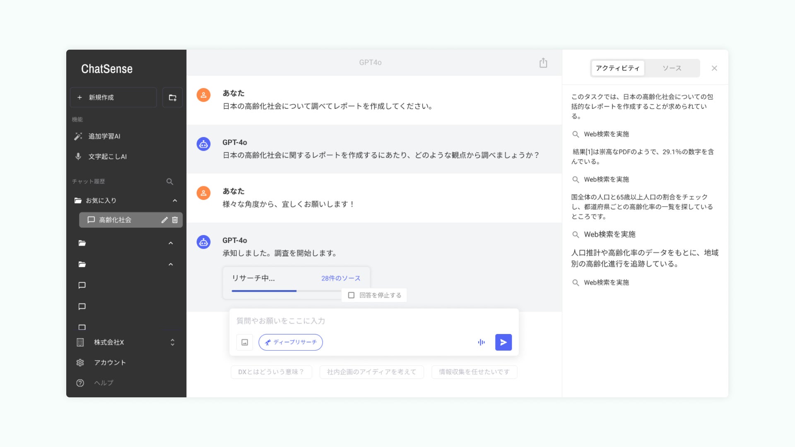The image size is (795, 447).
Task: Toggle the ディープリサーチ mode button
Action: pyautogui.click(x=291, y=342)
